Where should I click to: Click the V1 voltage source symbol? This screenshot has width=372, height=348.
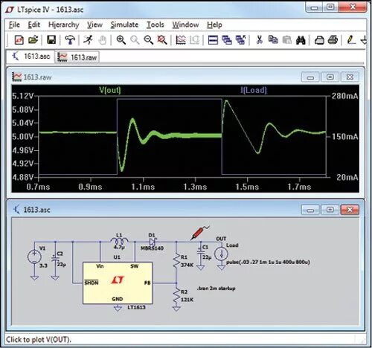pos(34,257)
